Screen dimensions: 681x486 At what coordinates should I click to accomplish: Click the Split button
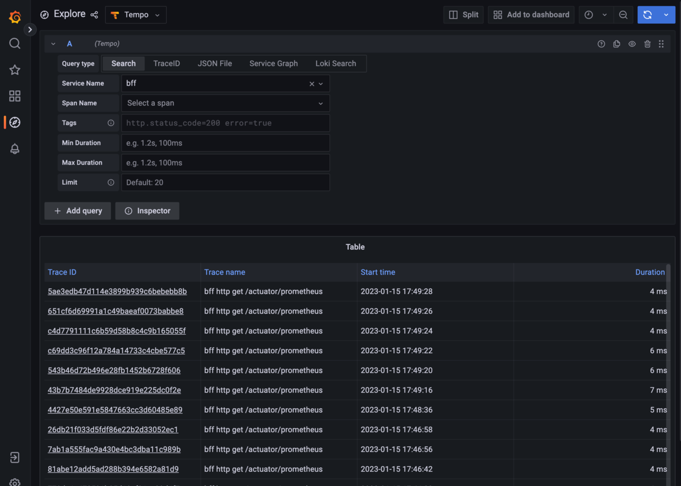click(x=463, y=15)
